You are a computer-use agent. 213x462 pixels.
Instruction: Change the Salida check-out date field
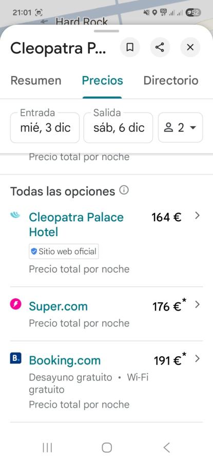point(118,128)
